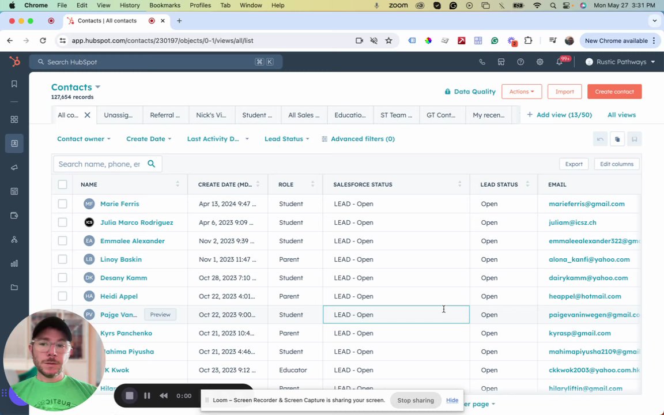Expand the Contacts object dropdown

pos(76,87)
